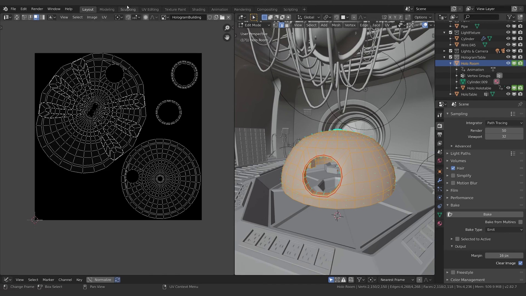Open the Bake Type dropdown
The width and height of the screenshot is (526, 296).
coord(504,230)
